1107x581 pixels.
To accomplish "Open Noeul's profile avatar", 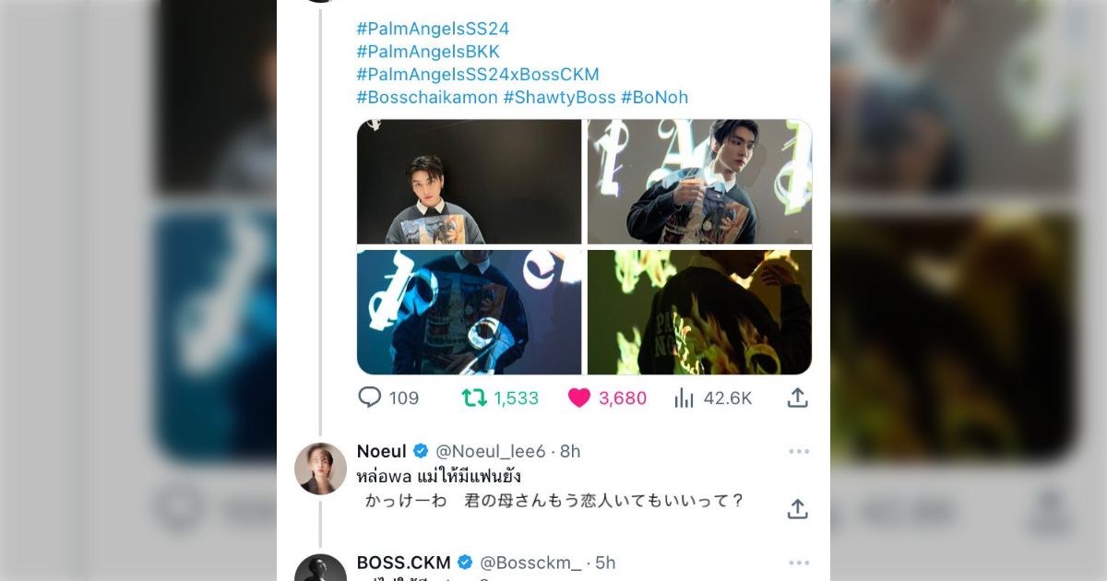I will point(320,468).
